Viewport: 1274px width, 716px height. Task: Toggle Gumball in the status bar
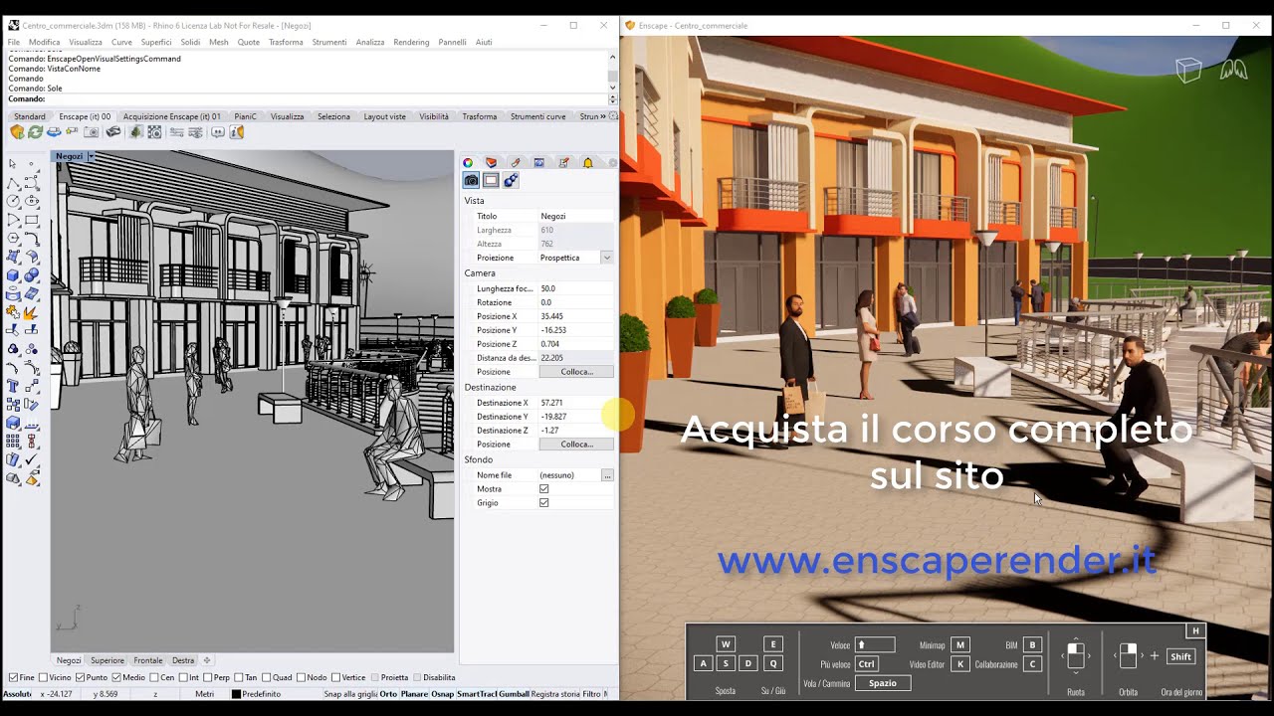point(514,694)
